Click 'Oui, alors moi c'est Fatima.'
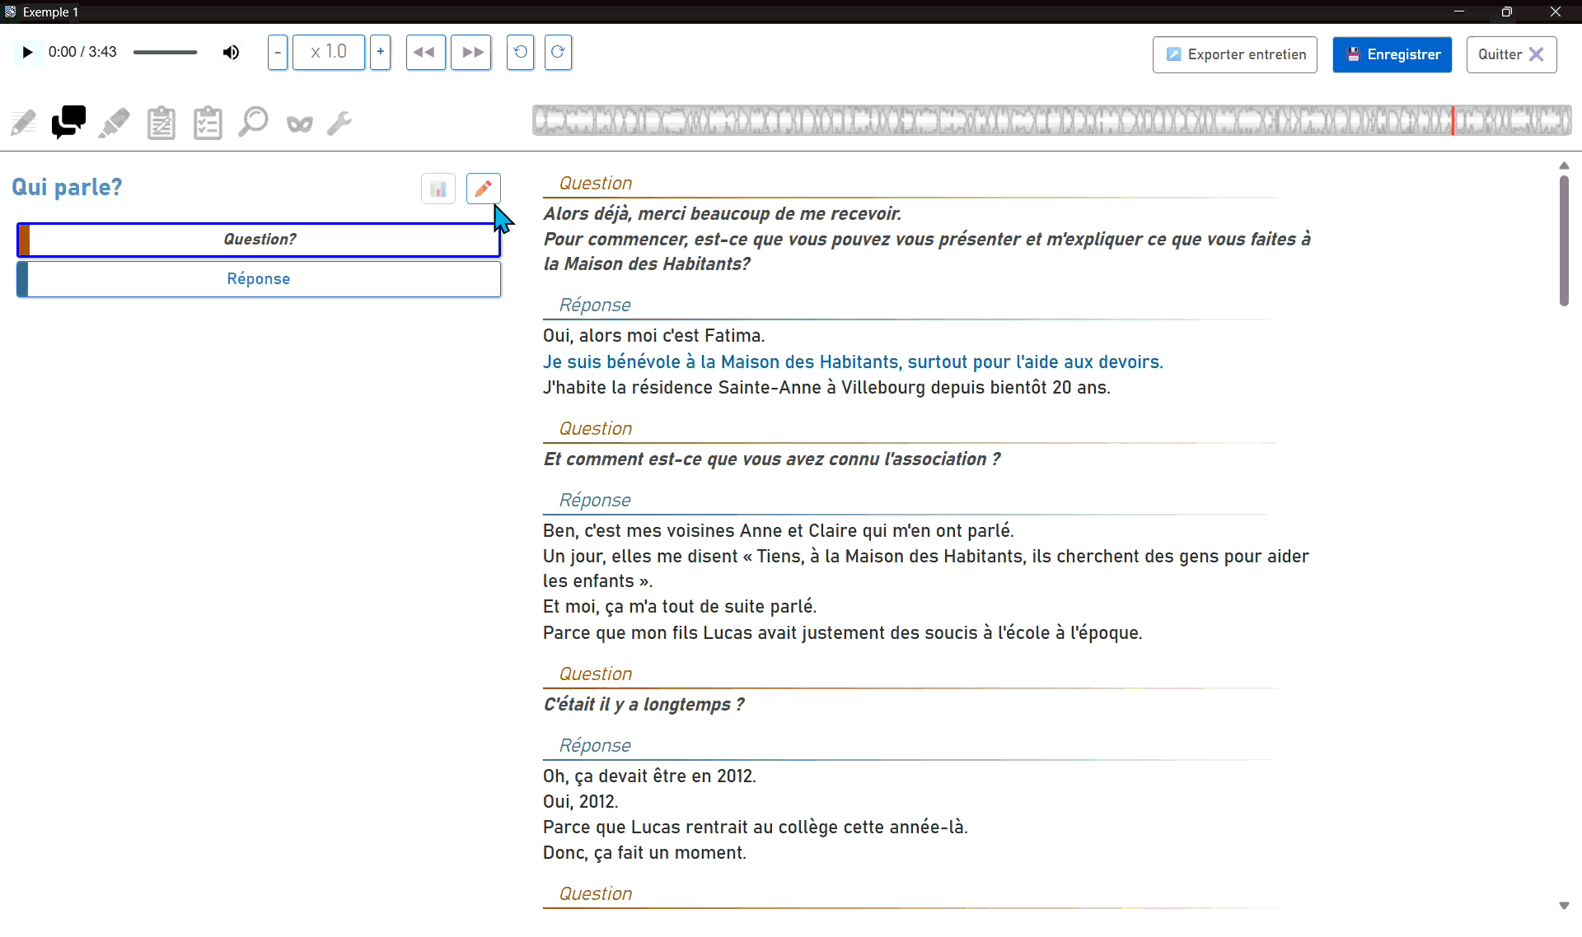The image size is (1582, 937). 654,336
